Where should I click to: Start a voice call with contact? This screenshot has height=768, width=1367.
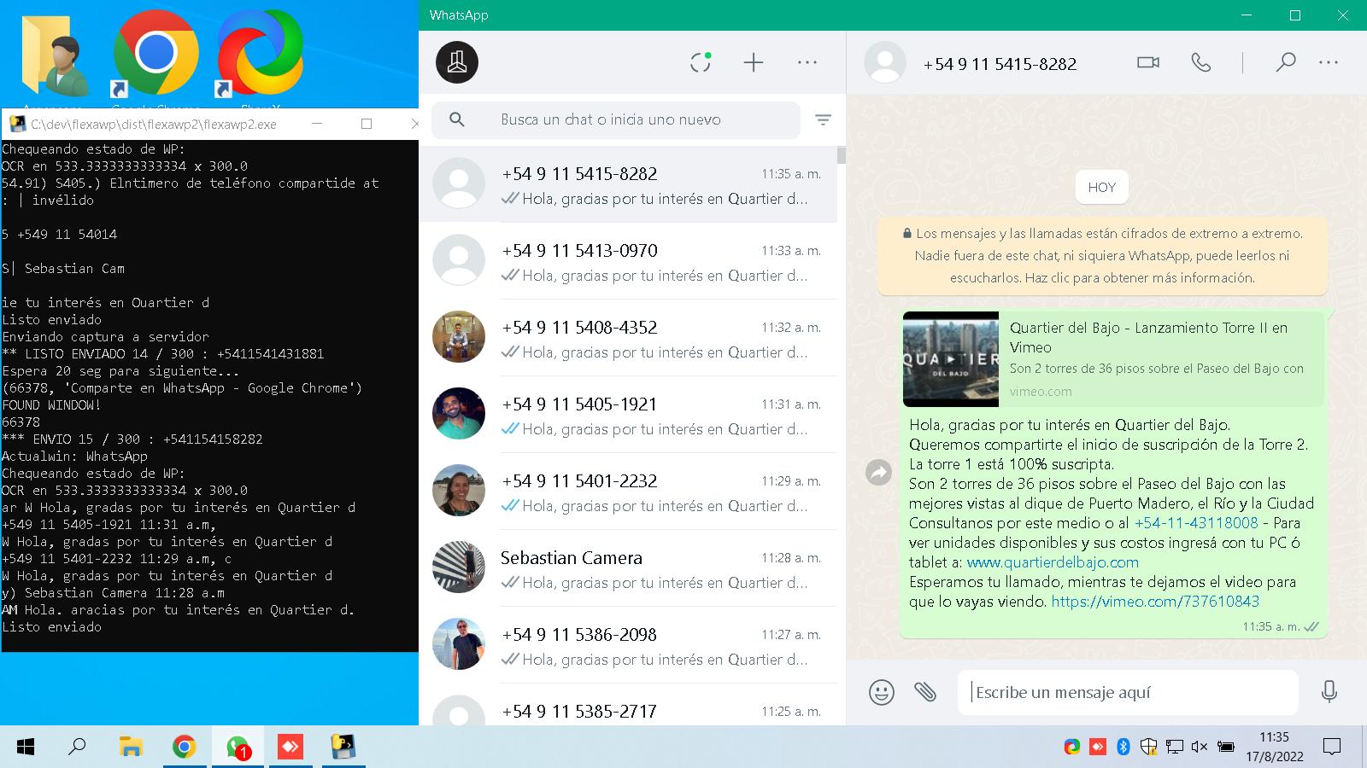(x=1201, y=62)
